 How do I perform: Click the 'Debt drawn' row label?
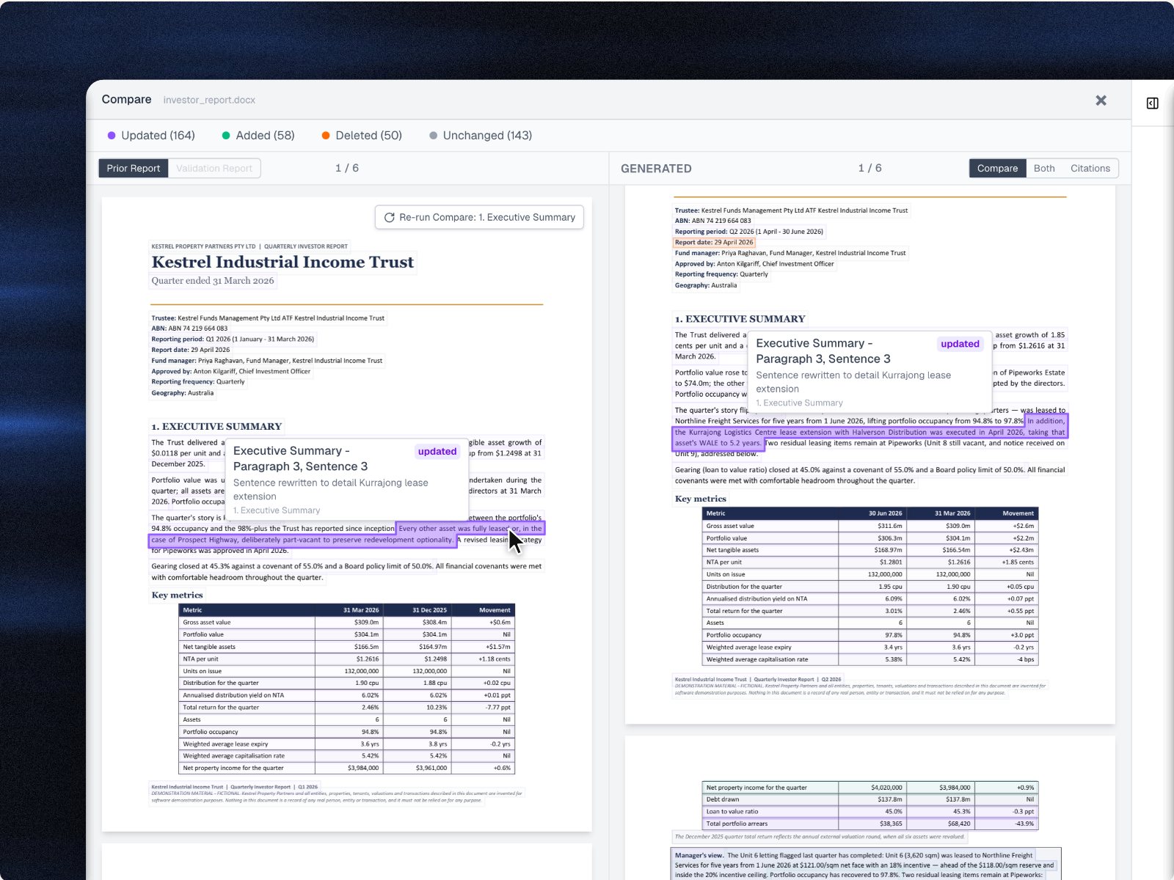(x=723, y=799)
